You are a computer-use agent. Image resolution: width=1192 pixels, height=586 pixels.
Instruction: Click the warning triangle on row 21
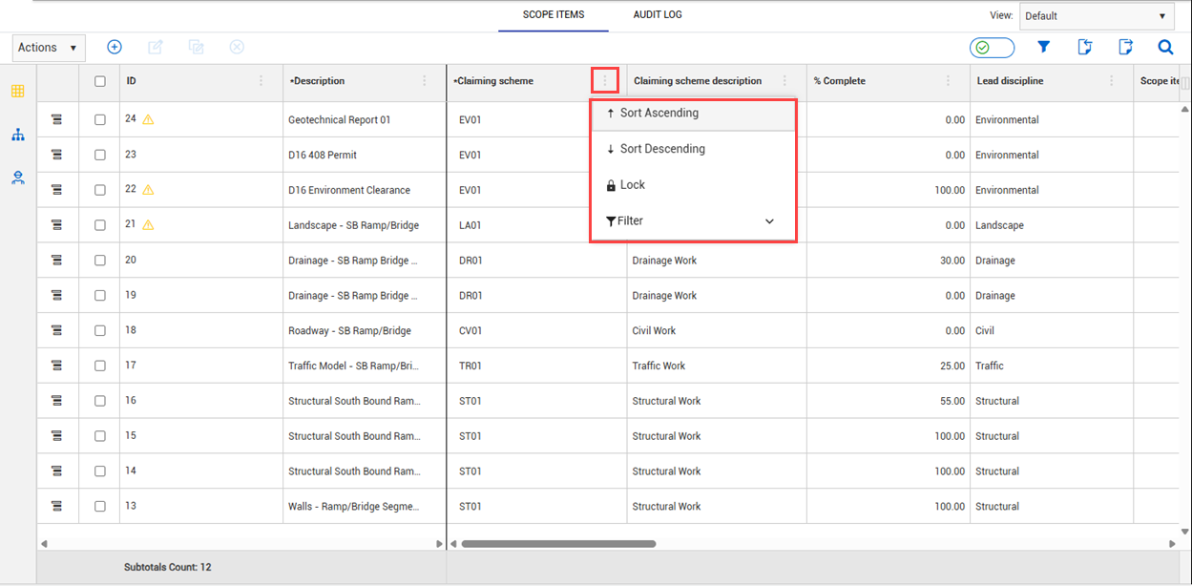(x=148, y=225)
